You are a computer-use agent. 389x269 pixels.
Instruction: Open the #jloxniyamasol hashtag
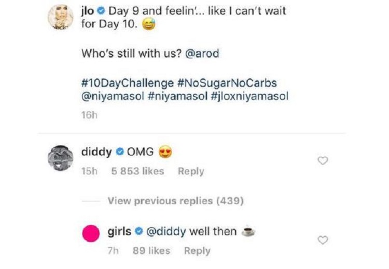249,96
